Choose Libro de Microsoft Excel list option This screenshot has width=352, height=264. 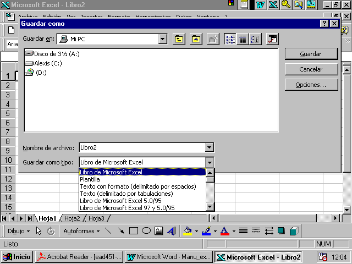coord(142,172)
